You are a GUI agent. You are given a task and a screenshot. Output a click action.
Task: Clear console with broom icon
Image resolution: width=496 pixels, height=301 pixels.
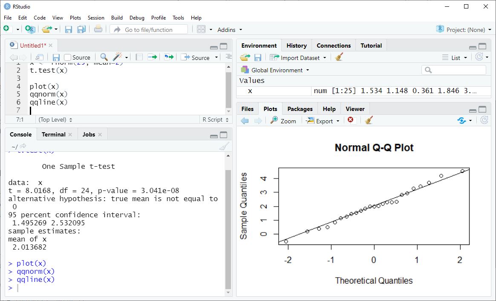click(x=224, y=147)
